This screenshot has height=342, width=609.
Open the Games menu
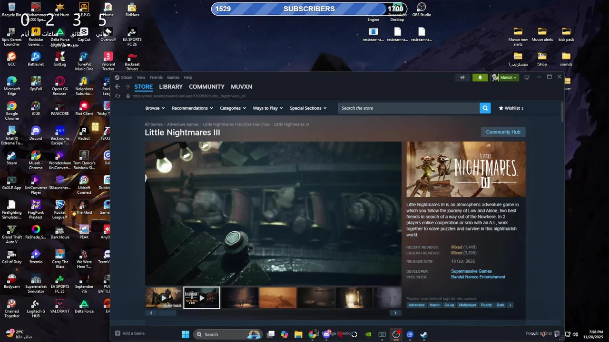(x=173, y=77)
